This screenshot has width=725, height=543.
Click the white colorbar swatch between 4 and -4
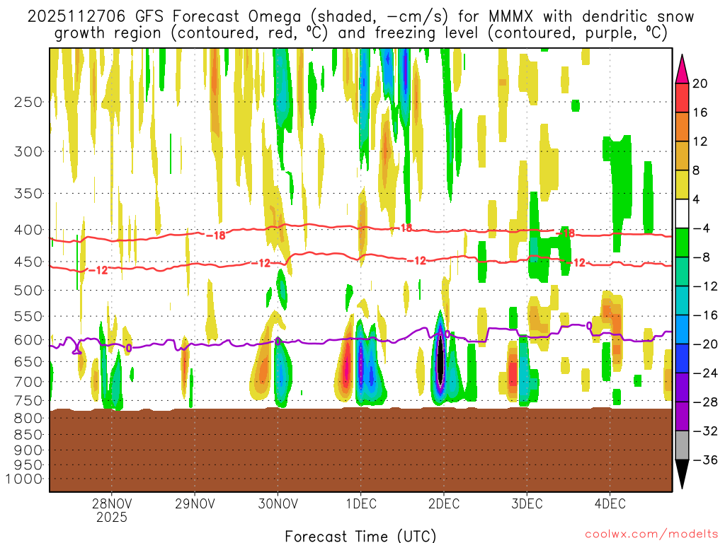(x=683, y=214)
